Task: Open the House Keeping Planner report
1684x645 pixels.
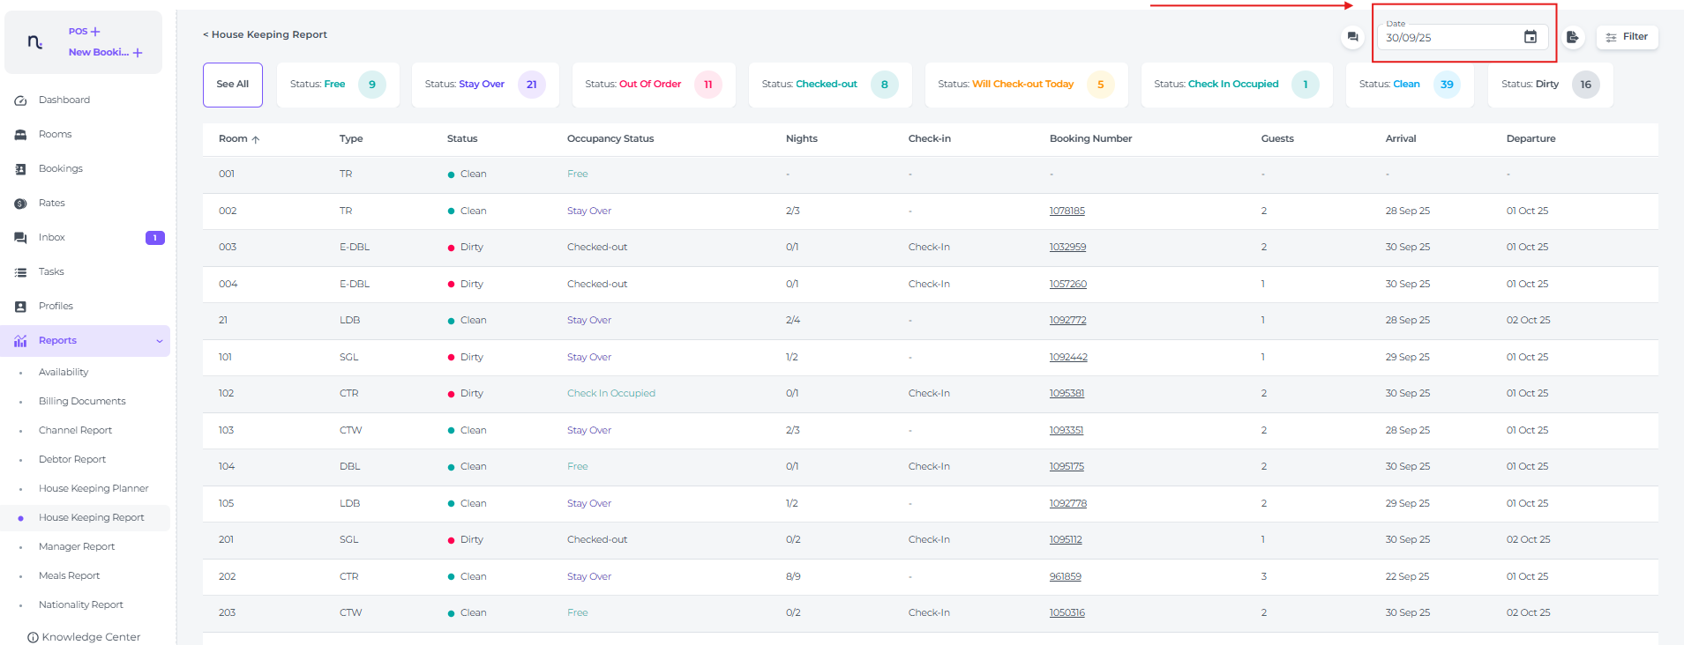Action: pyautogui.click(x=94, y=488)
